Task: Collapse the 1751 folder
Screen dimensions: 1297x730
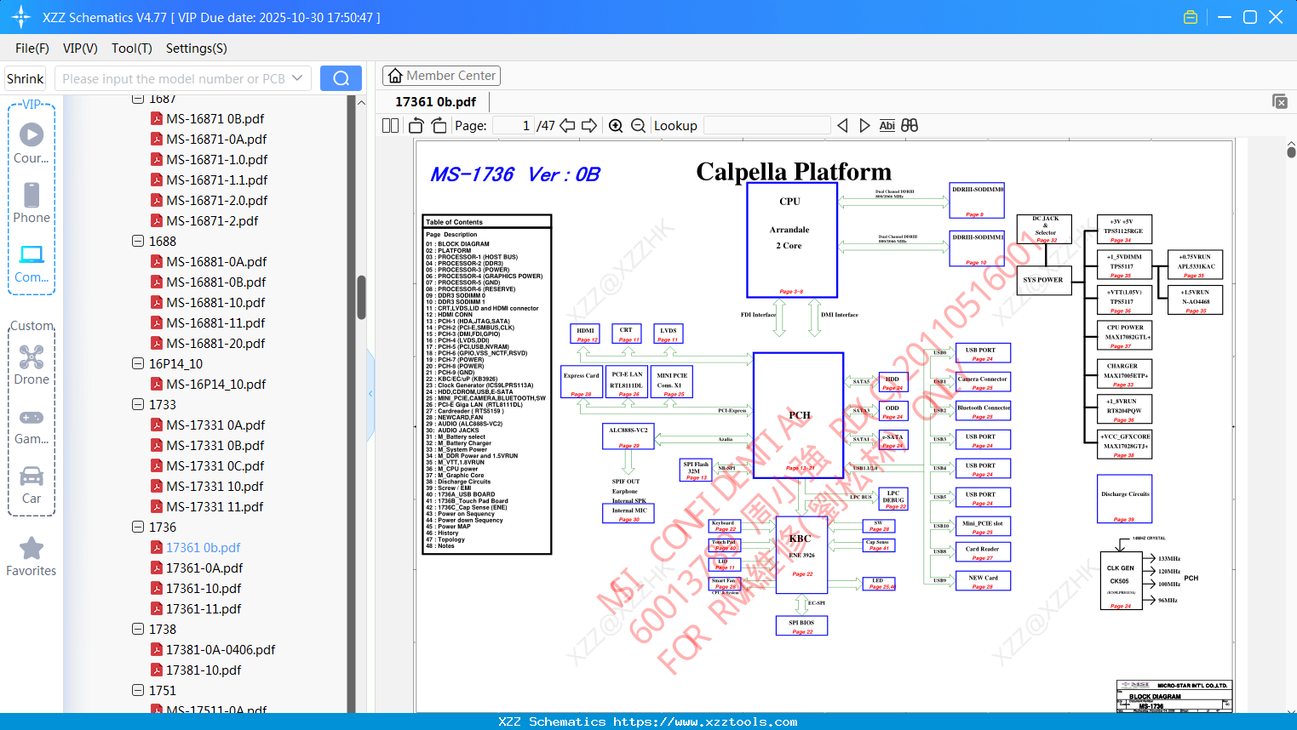Action: [x=138, y=690]
